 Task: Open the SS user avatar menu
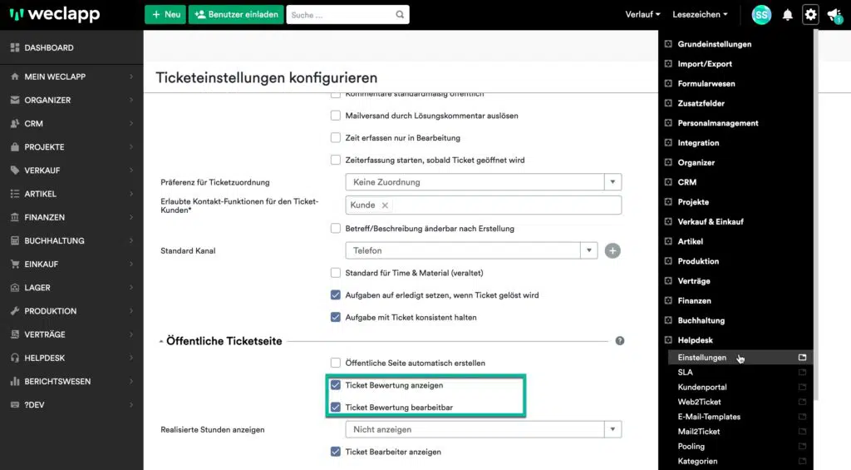point(761,15)
